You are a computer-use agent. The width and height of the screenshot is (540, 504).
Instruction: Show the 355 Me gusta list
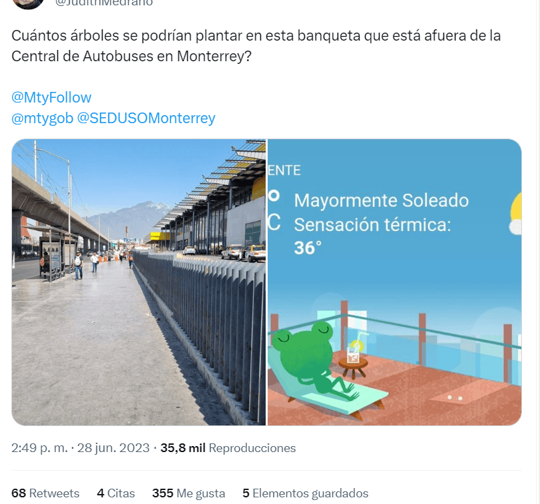[188, 493]
